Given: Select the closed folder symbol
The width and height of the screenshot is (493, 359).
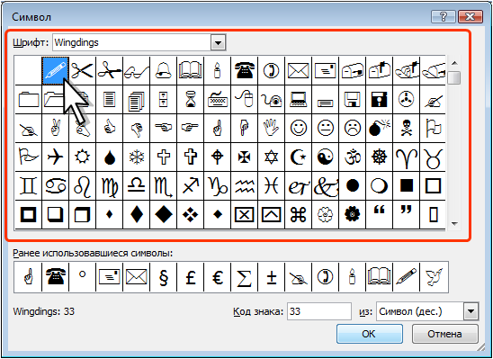Looking at the screenshot, I should point(29,100).
